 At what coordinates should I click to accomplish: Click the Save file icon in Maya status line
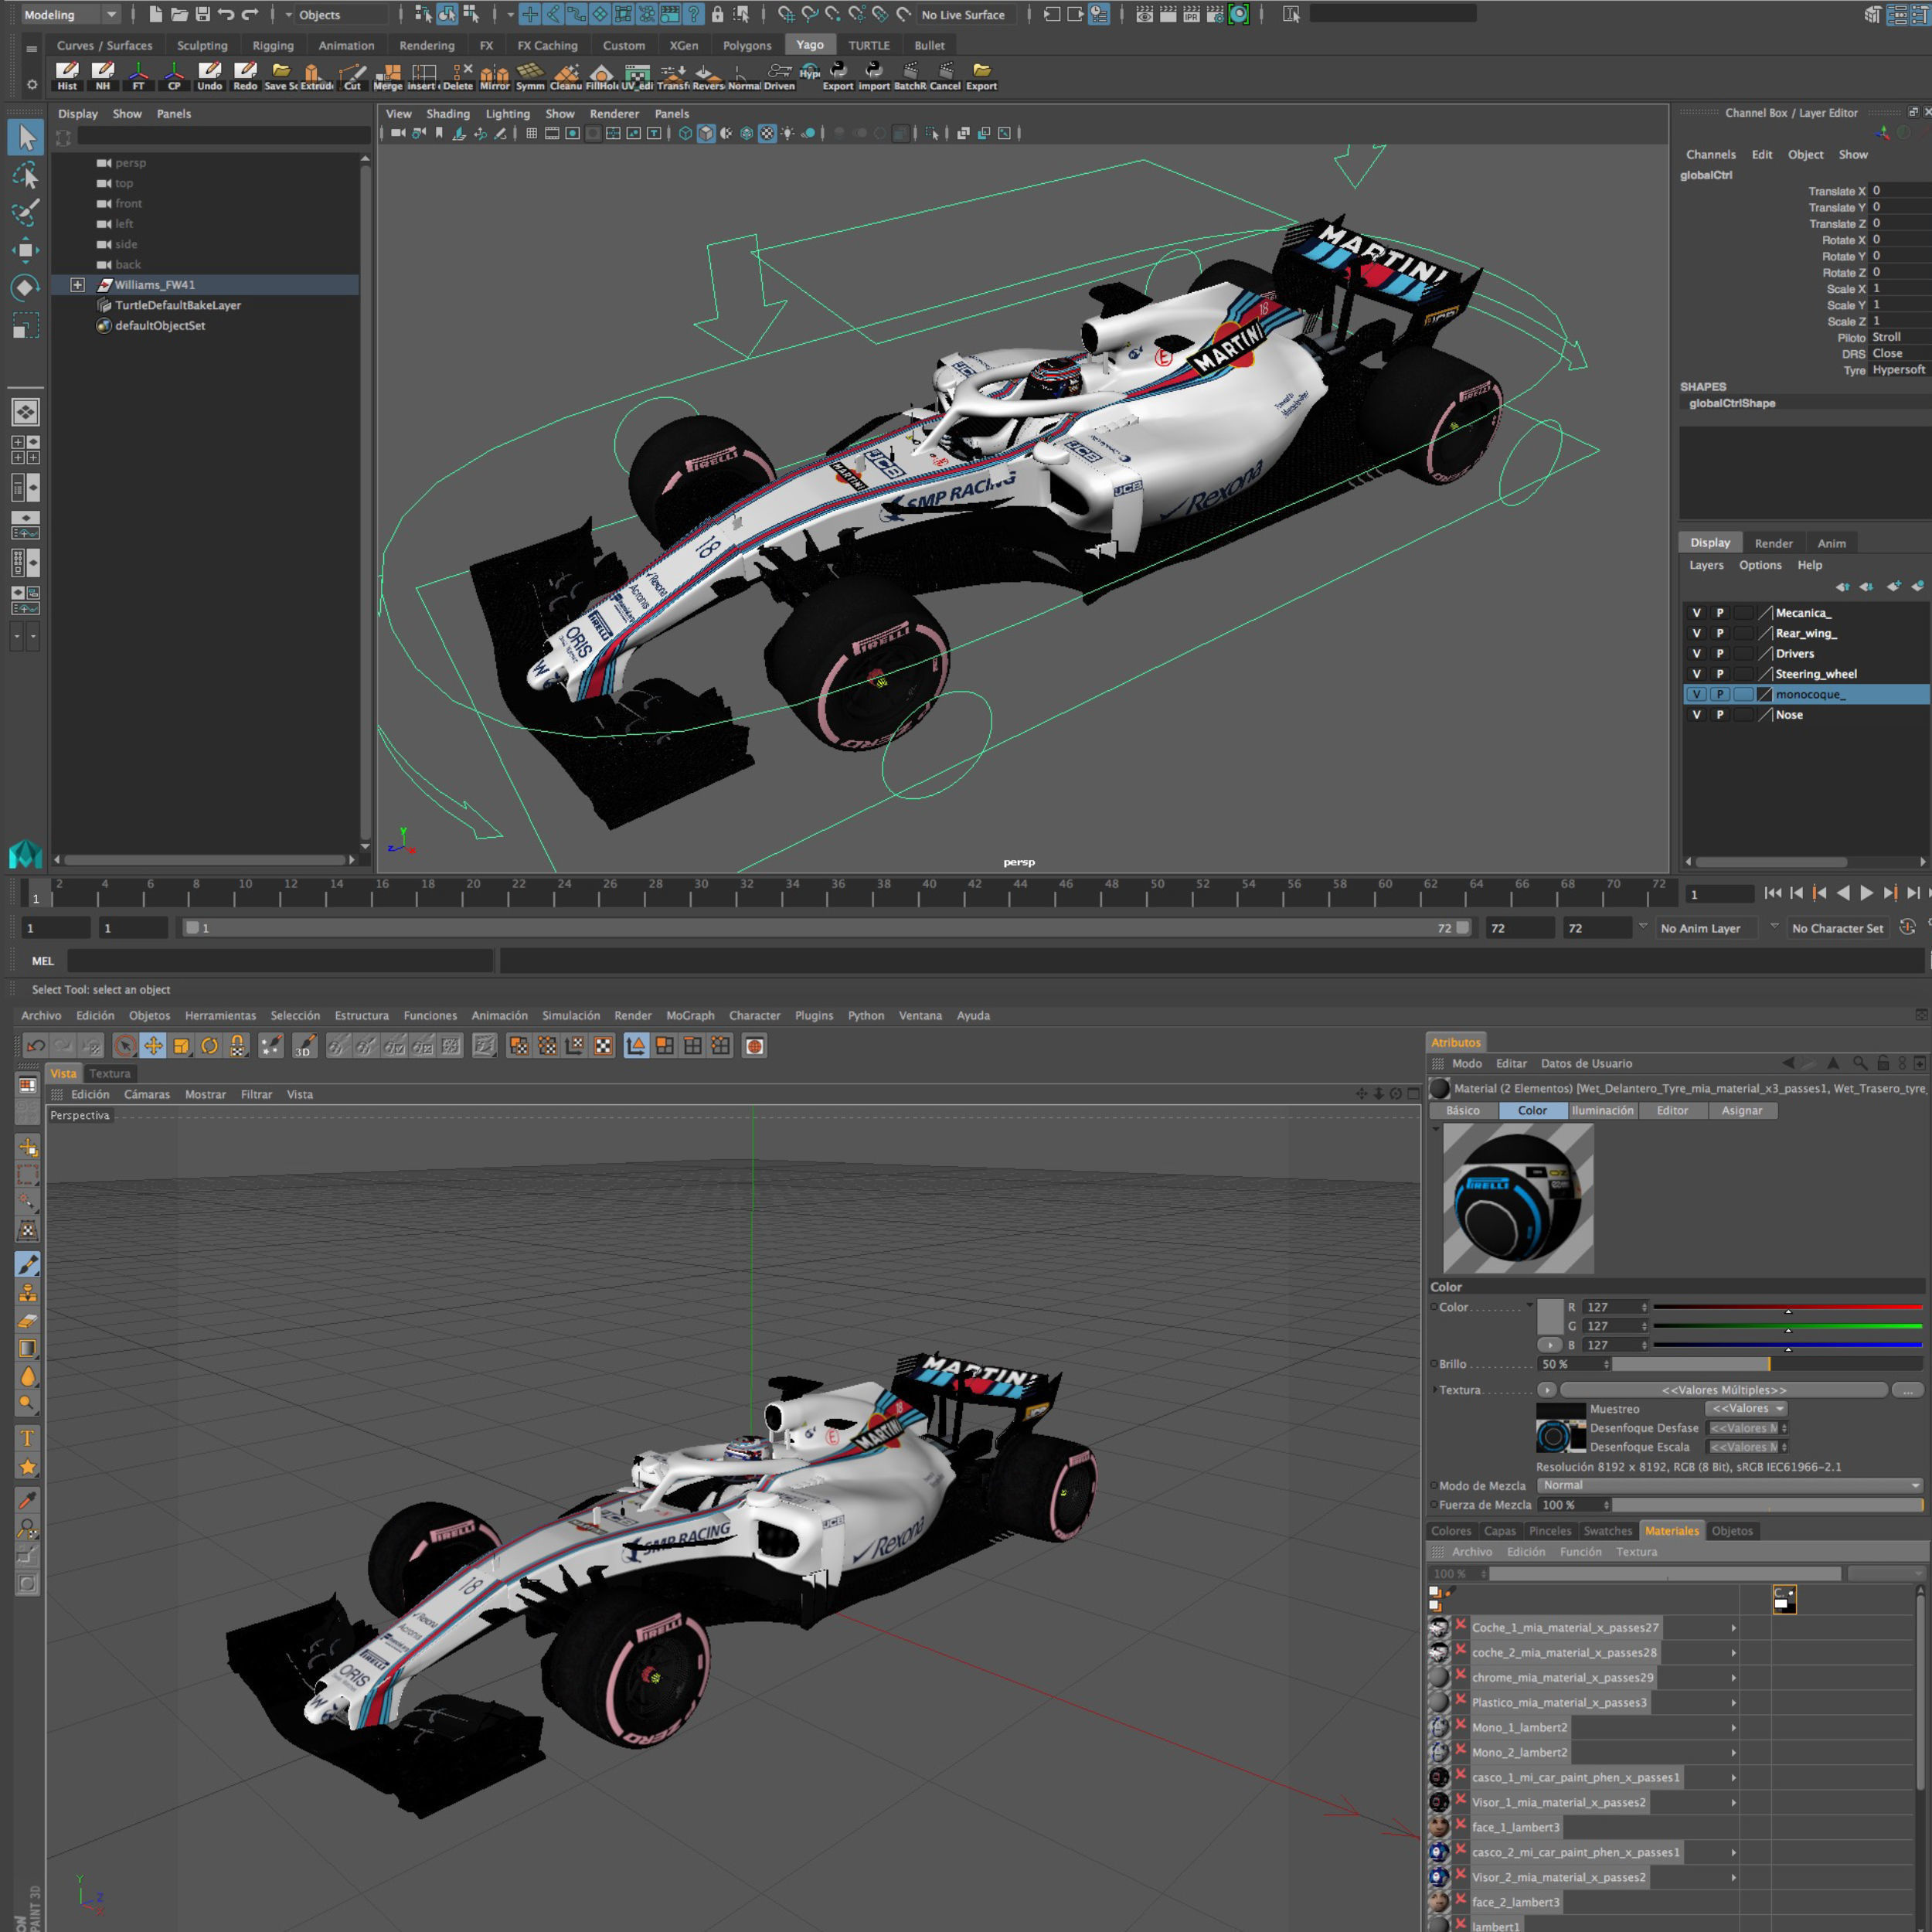coord(203,14)
